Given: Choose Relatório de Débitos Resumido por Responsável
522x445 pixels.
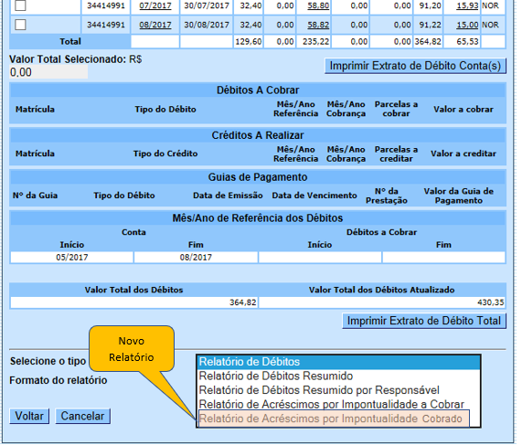Looking at the screenshot, I should (338, 390).
